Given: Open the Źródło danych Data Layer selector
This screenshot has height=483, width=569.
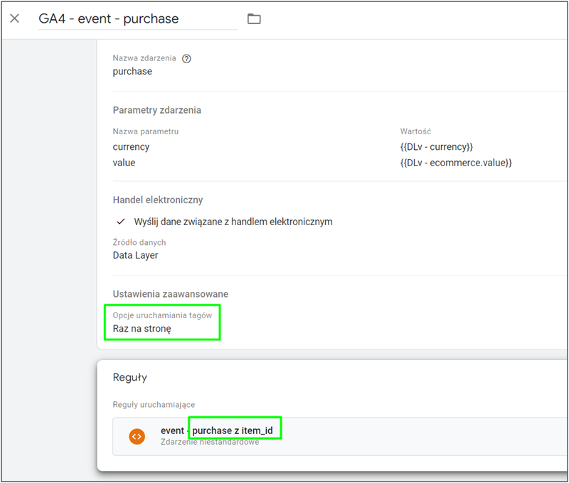Looking at the screenshot, I should click(135, 255).
